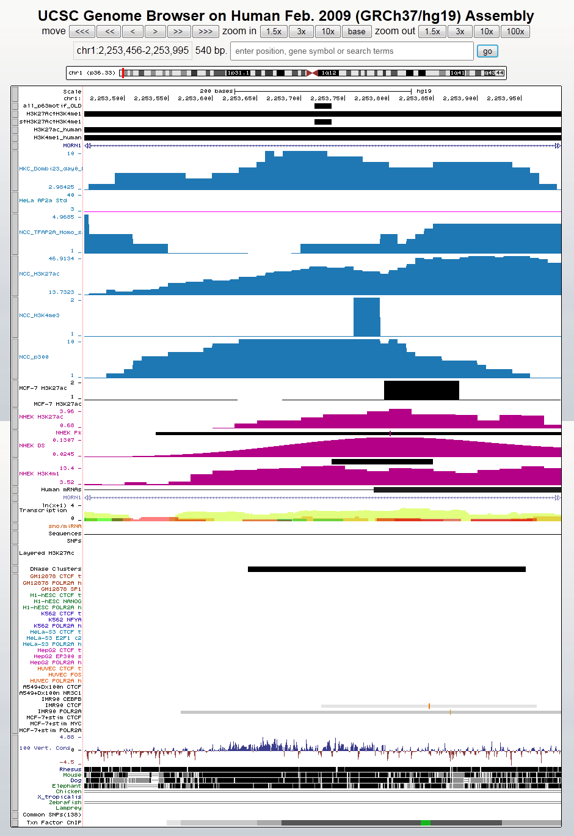Click the zoom out 100x button
The width and height of the screenshot is (574, 836).
click(x=515, y=32)
